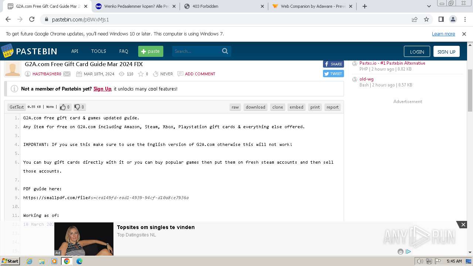This screenshot has width=473, height=266.
Task: Click the raw button
Action: 235,107
